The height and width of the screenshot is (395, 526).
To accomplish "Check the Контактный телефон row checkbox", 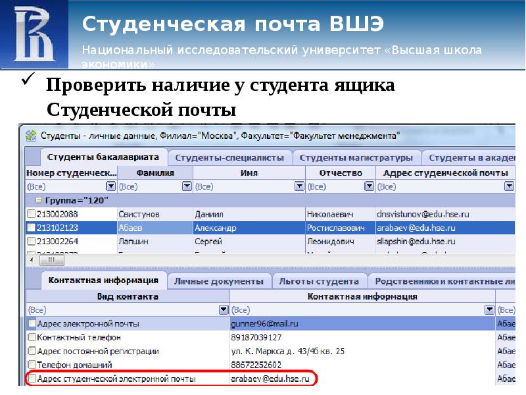I will (x=31, y=337).
